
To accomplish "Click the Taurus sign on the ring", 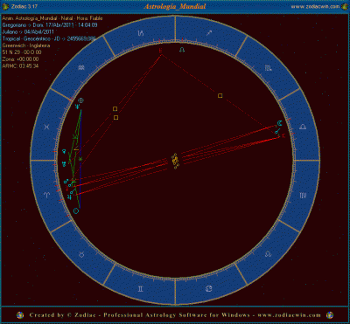I will 82,254.
